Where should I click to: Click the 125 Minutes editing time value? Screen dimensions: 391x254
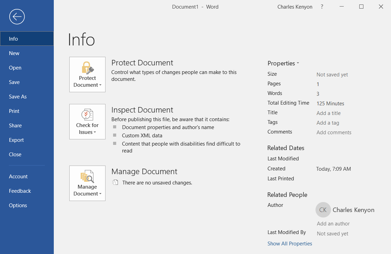click(x=330, y=103)
